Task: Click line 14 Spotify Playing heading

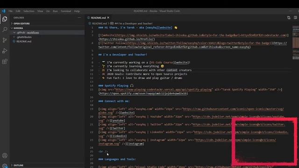Action: click(116, 86)
